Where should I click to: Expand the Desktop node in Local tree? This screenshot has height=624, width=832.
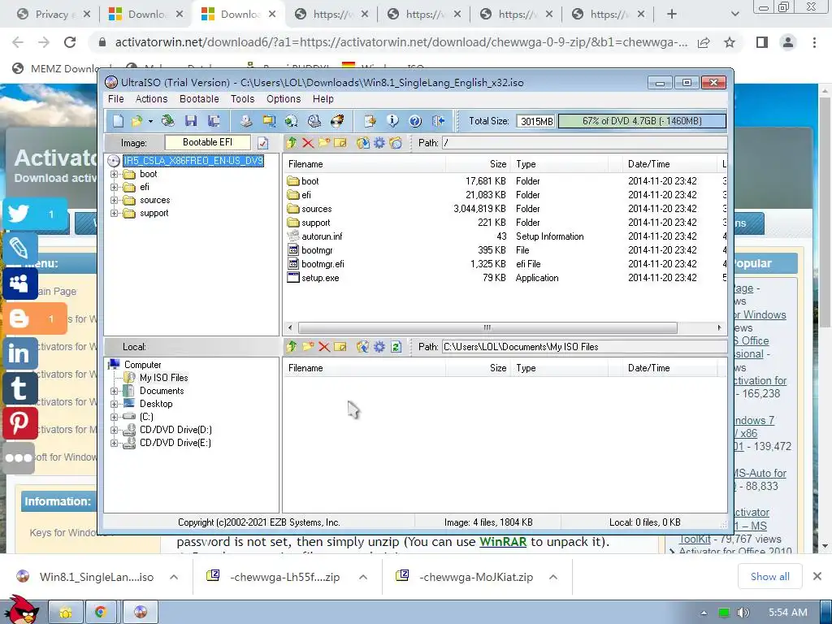(114, 404)
